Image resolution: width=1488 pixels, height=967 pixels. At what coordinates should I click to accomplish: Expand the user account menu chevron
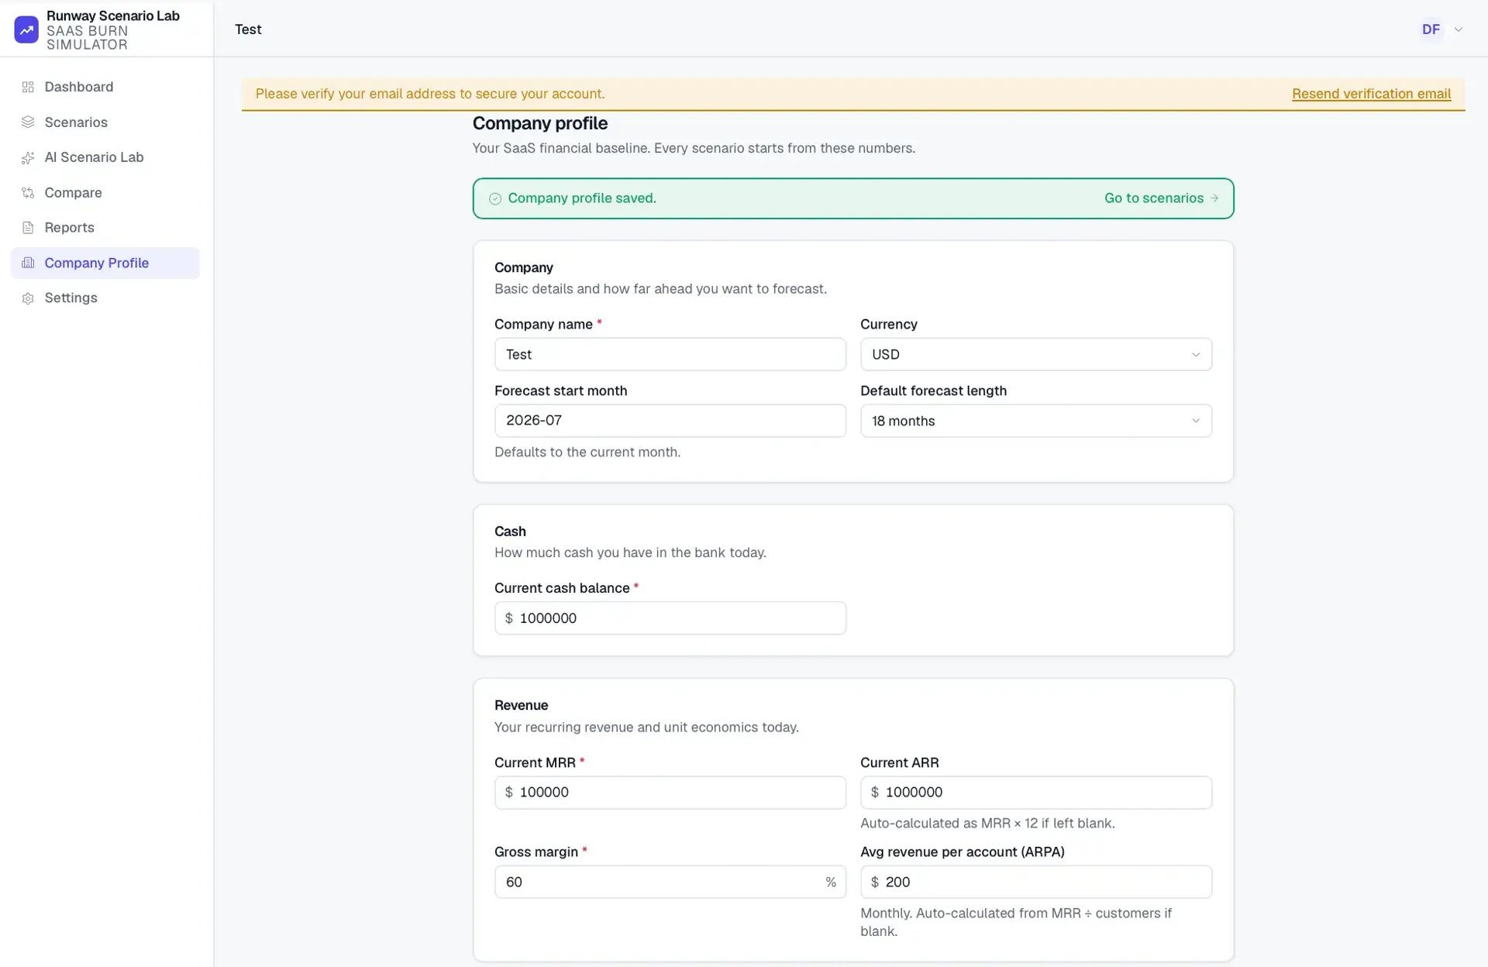(x=1459, y=29)
